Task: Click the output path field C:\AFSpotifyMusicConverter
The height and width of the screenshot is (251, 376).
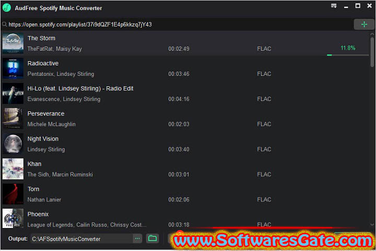Action: tap(81, 239)
